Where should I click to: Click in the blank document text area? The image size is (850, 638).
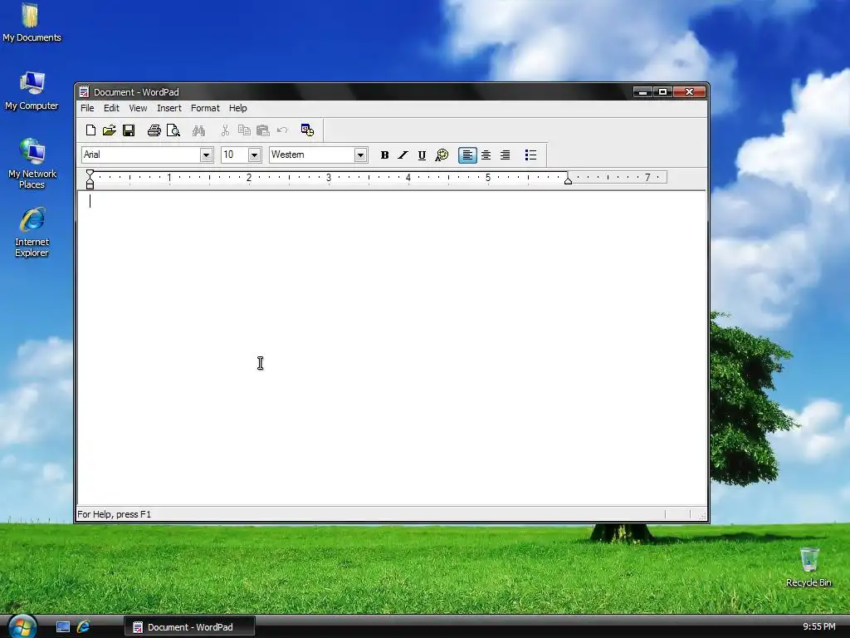click(392, 347)
